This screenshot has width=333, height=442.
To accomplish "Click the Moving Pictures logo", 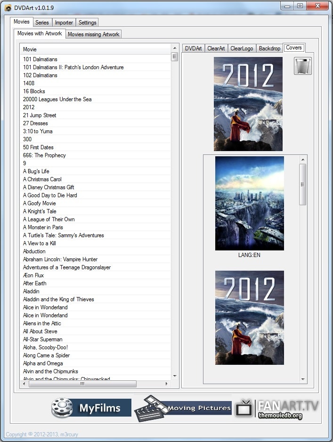I will pyautogui.click(x=183, y=408).
